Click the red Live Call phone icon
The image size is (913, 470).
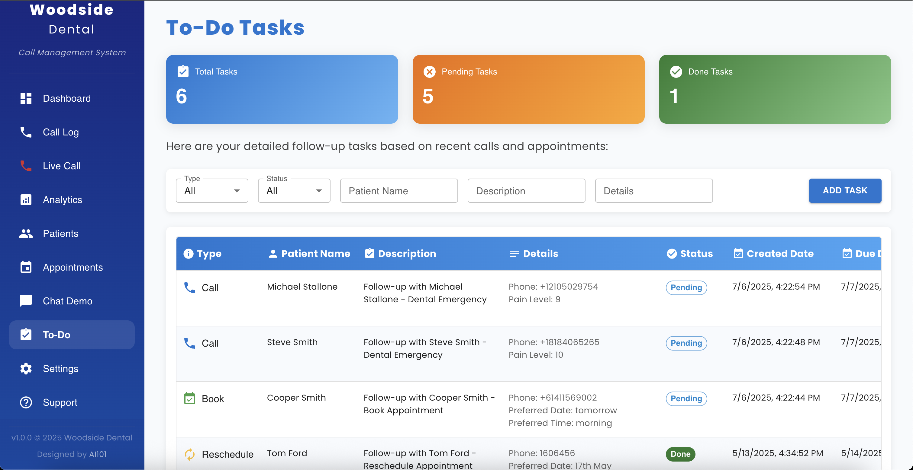pos(26,166)
